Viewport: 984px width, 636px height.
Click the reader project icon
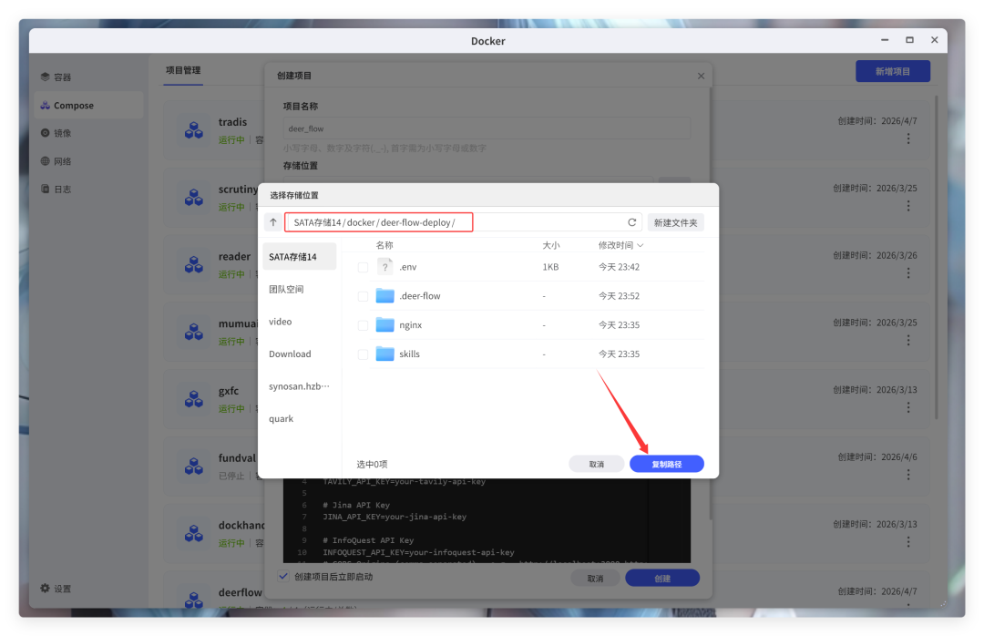[x=194, y=264]
